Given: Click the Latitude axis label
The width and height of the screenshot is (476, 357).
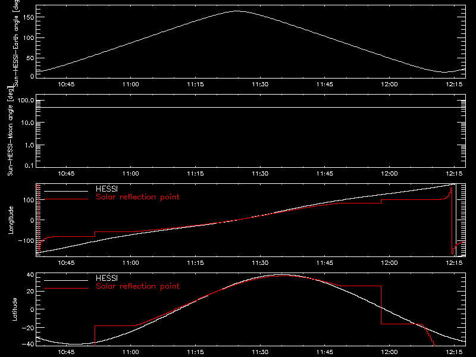Looking at the screenshot, I should point(14,309).
